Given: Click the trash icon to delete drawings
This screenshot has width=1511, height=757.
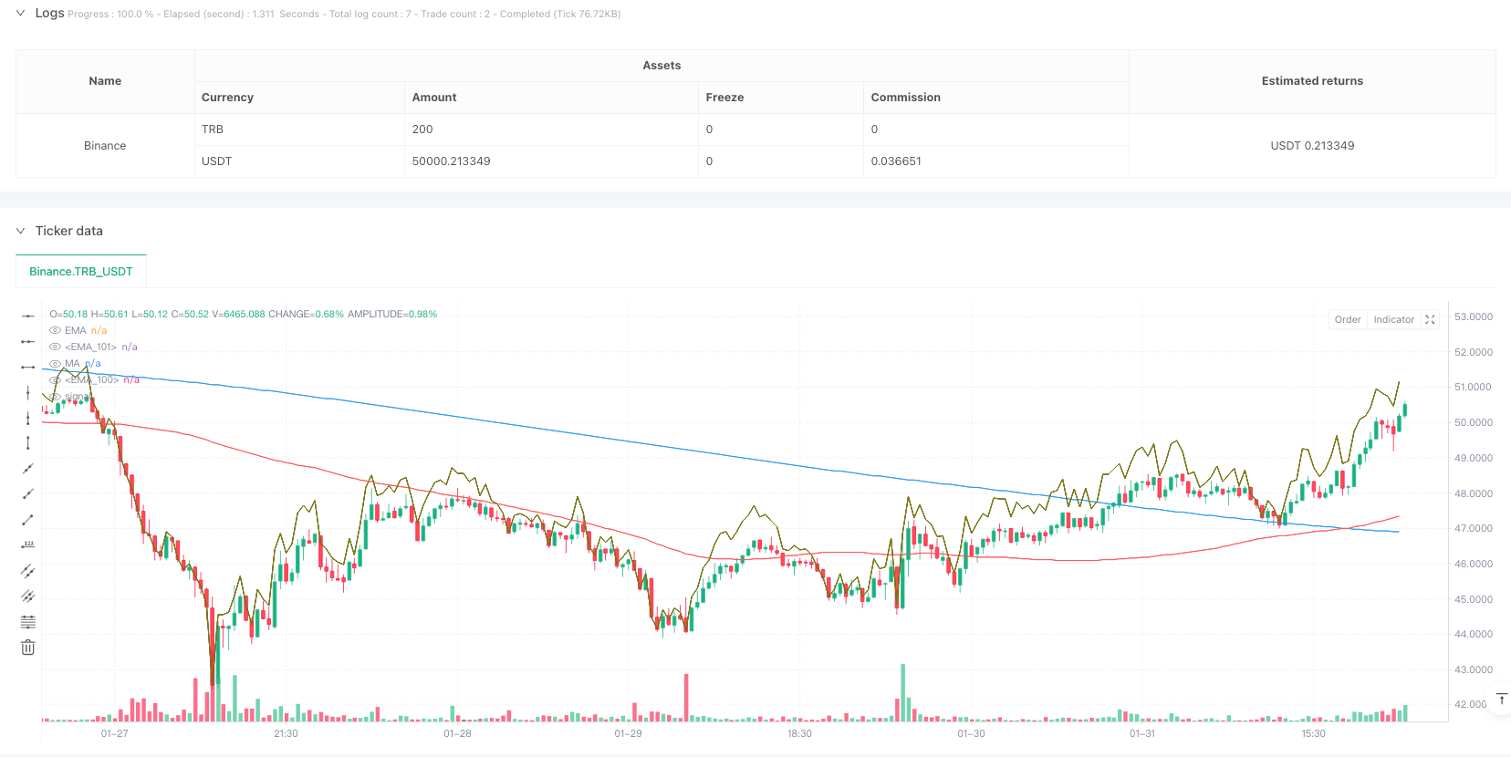Looking at the screenshot, I should (28, 648).
